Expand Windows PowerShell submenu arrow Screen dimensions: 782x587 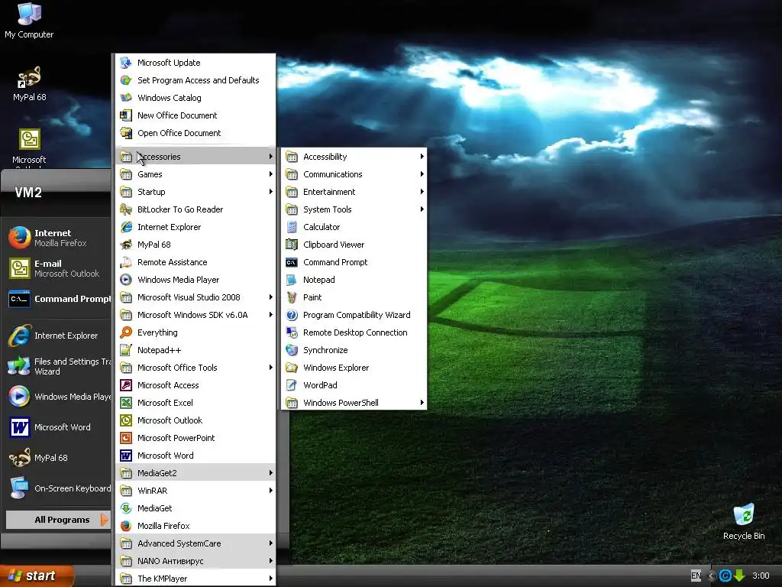point(422,403)
